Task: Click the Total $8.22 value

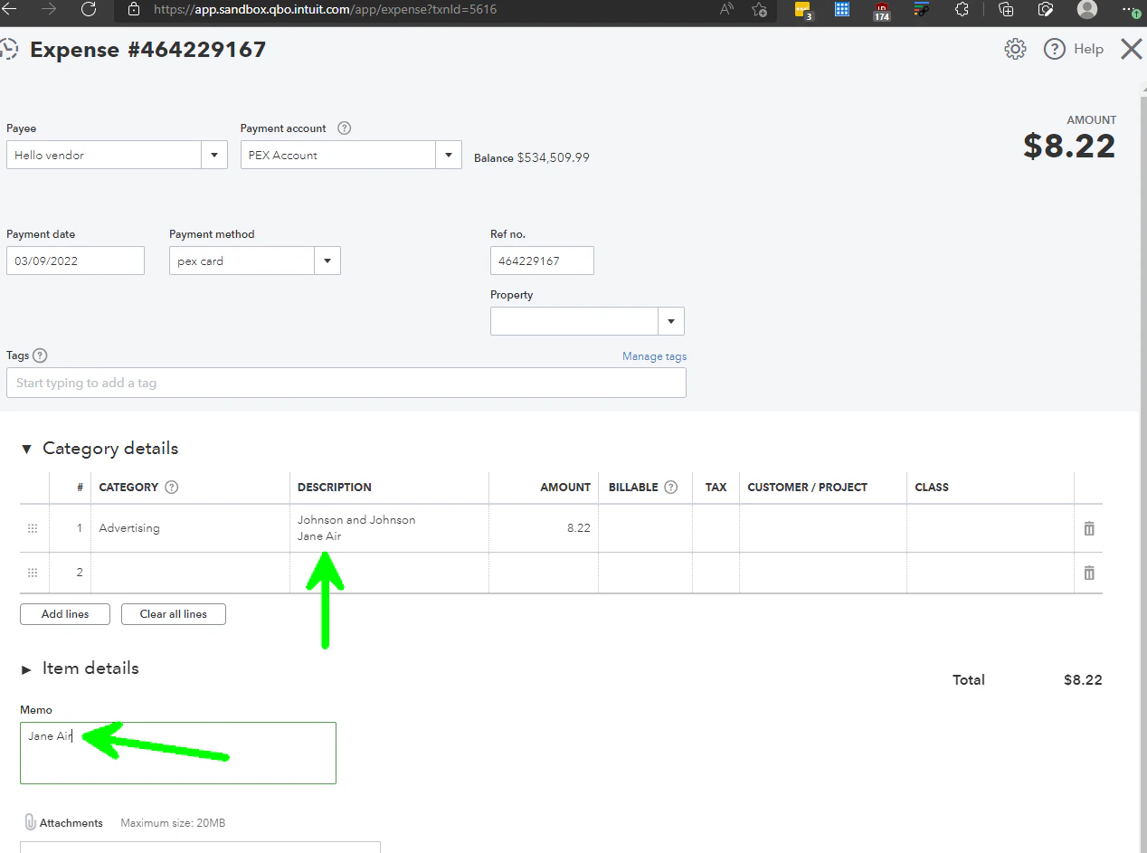Action: click(1083, 680)
